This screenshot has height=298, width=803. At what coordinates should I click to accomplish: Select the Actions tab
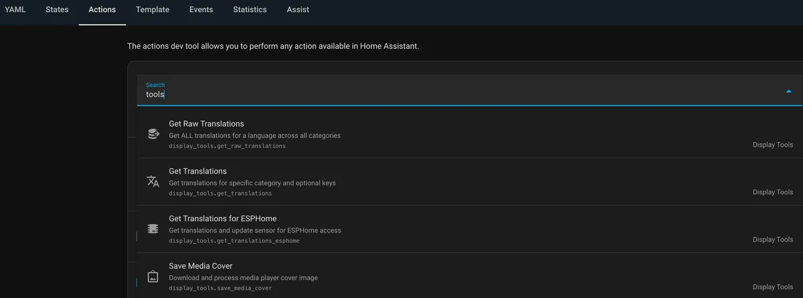coord(102,9)
